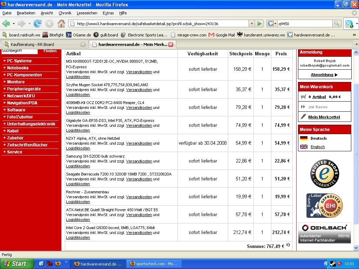
Task: Click the Windows Start button
Action: 16,264
